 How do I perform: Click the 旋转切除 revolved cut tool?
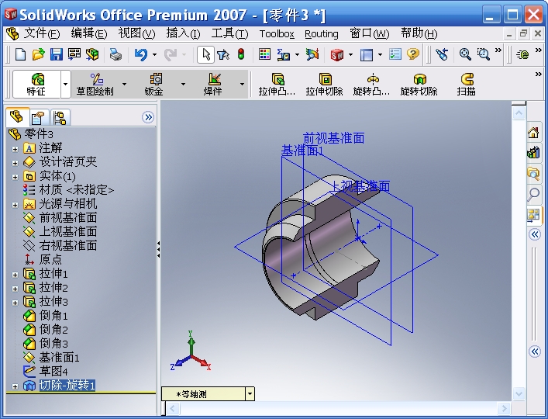[x=419, y=85]
